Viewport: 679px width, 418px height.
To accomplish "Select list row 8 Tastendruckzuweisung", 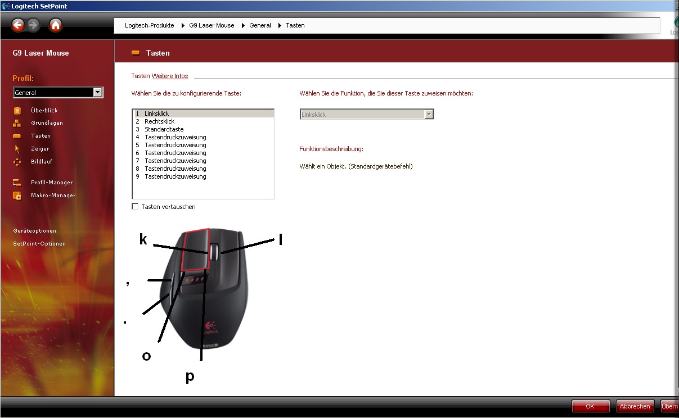I will point(203,169).
